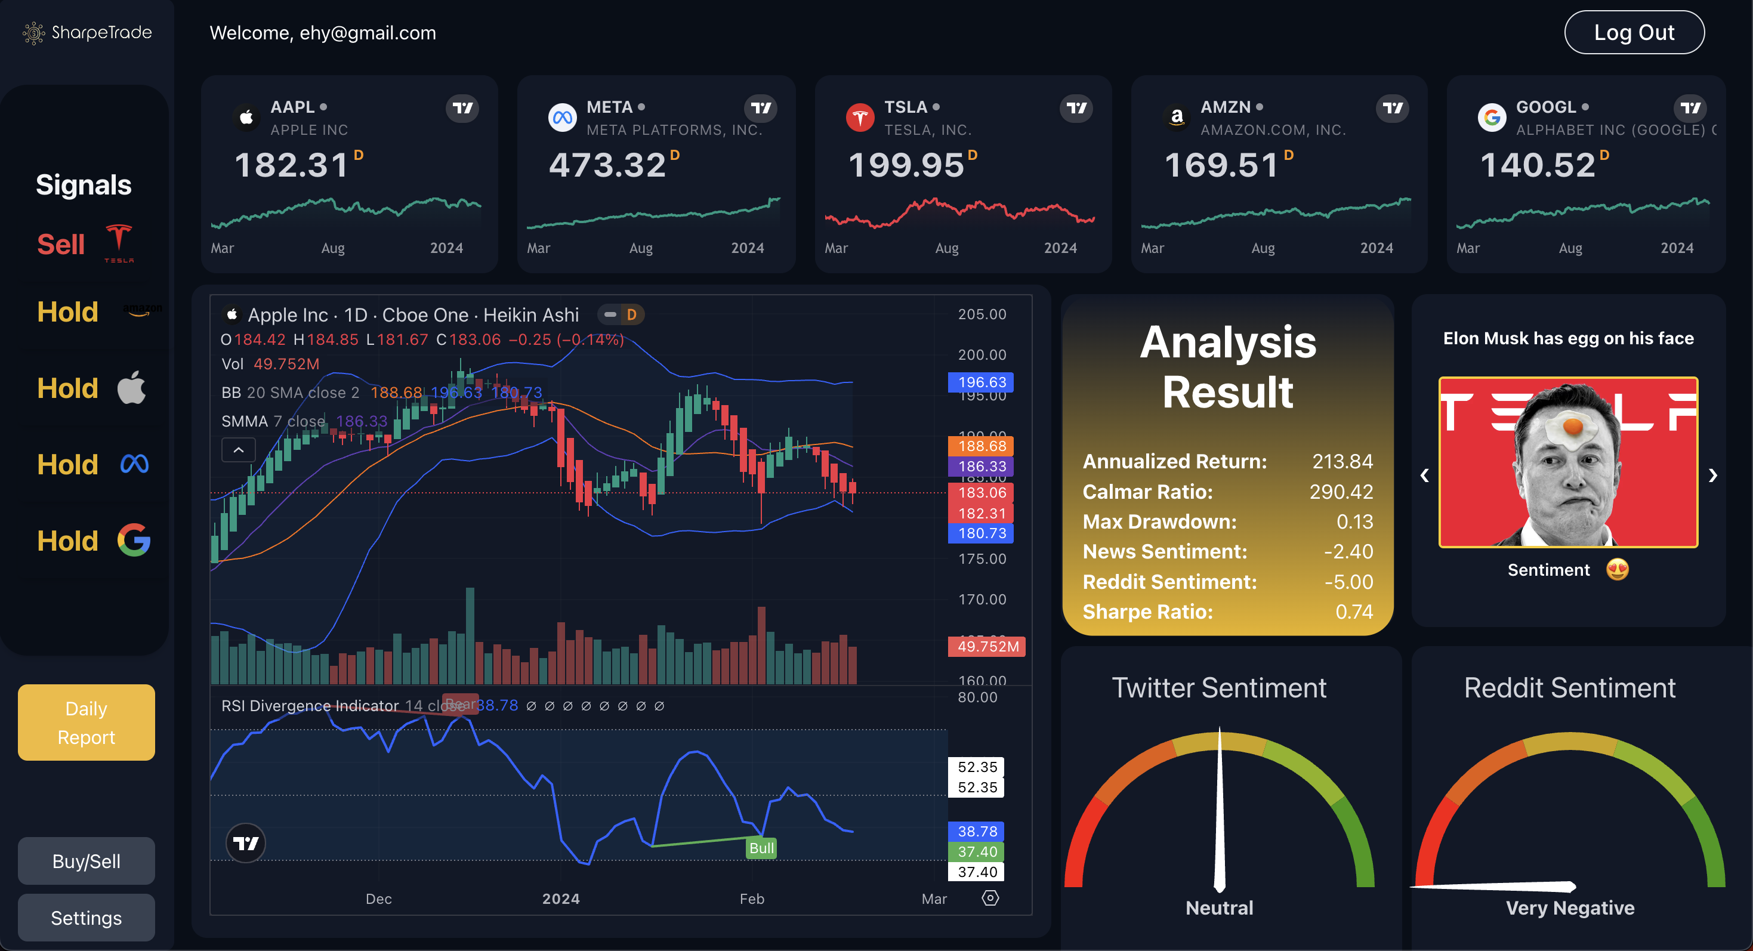Select Amazon icon beside Hold signal
Image resolution: width=1753 pixels, height=951 pixels.
(142, 310)
